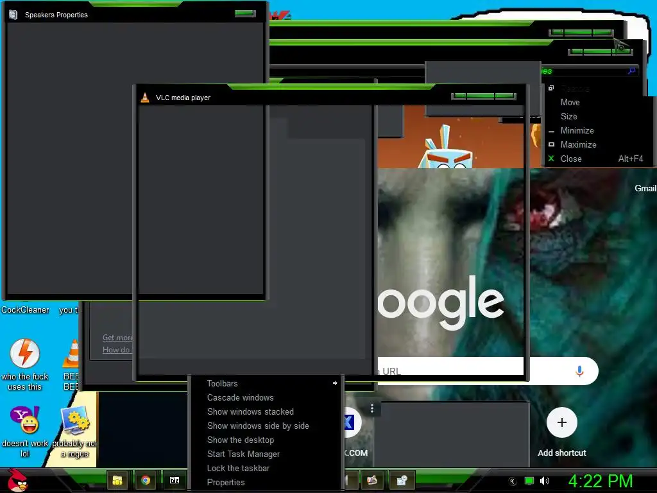
Task: Show hidden tray icons arrow
Action: tap(513, 481)
